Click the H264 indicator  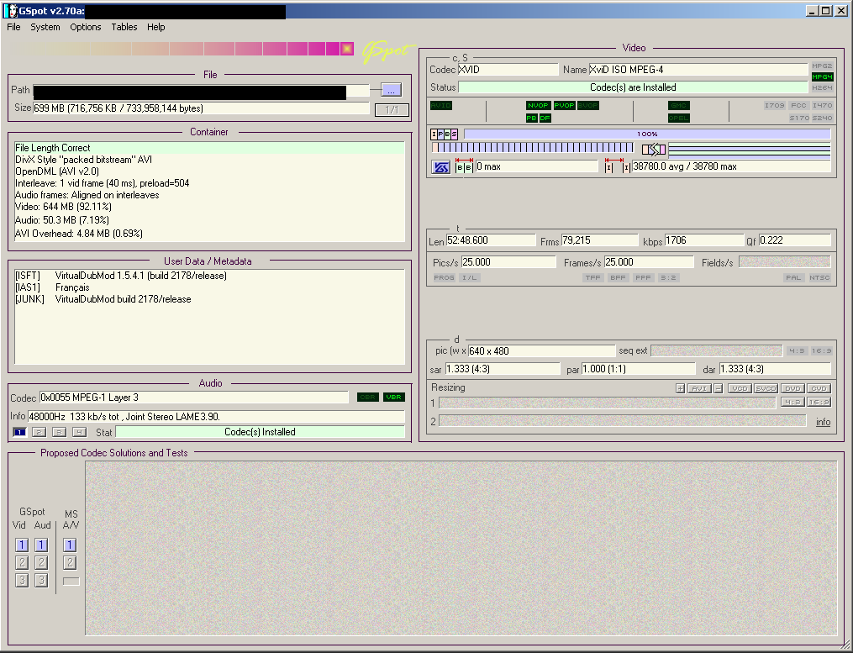pos(822,87)
